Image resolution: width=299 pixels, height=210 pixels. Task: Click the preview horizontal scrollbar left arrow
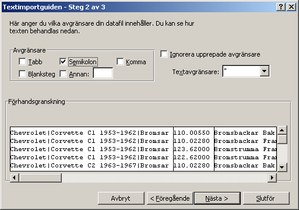click(14, 178)
